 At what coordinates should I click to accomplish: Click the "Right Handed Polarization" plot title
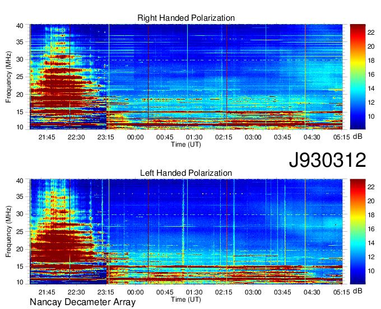coord(186,18)
